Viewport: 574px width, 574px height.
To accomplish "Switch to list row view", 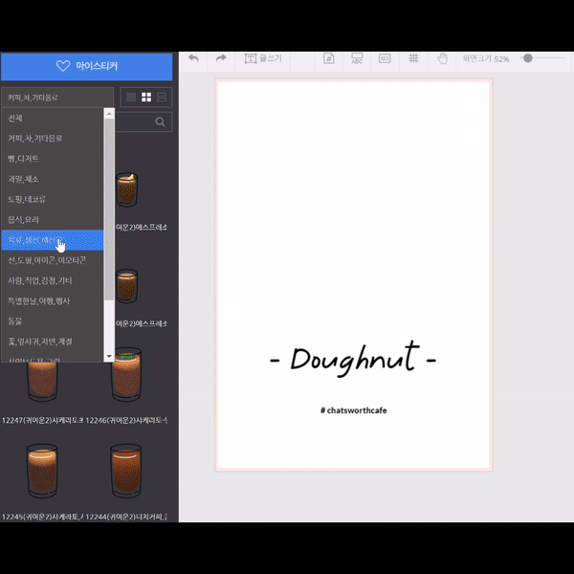I will click(162, 97).
